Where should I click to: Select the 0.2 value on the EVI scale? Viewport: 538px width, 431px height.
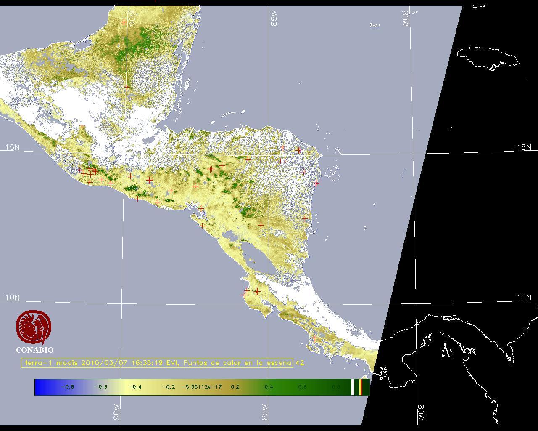click(235, 387)
